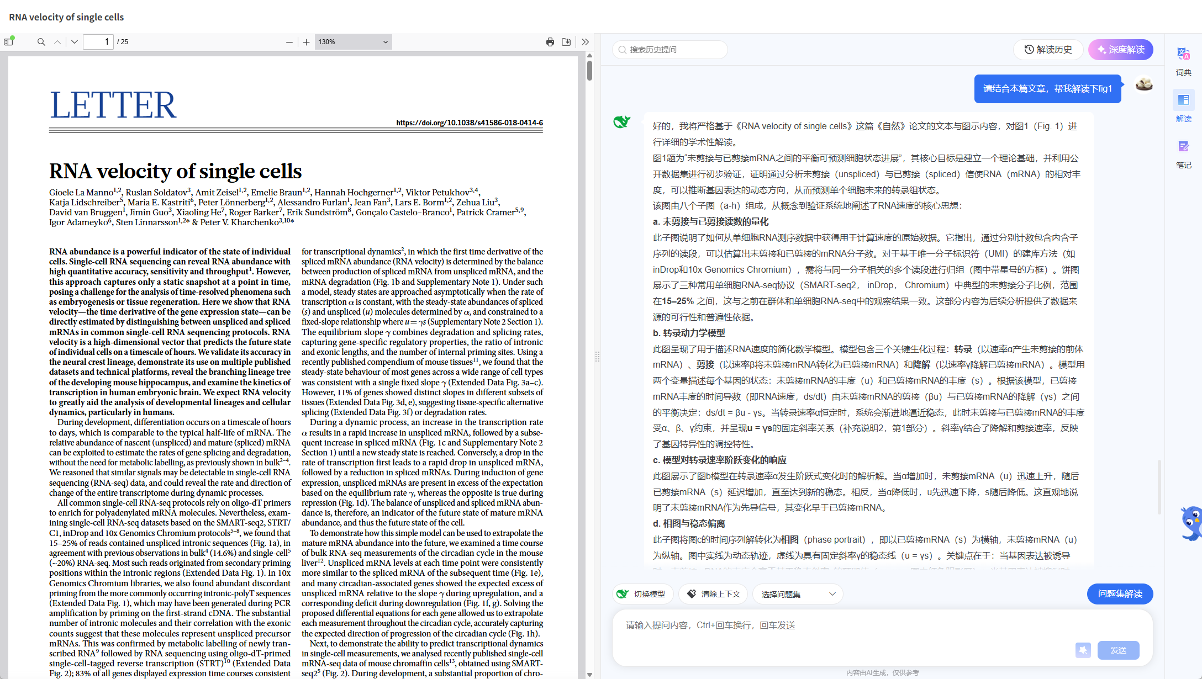
Task: Click the panel divider drag handle
Action: click(x=597, y=357)
